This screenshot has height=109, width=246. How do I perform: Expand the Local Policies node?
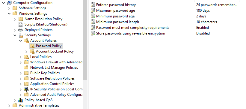(21, 57)
